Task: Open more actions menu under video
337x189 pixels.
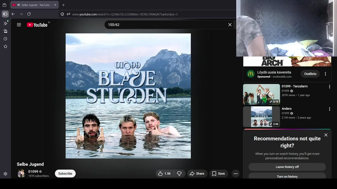Action: point(236,174)
